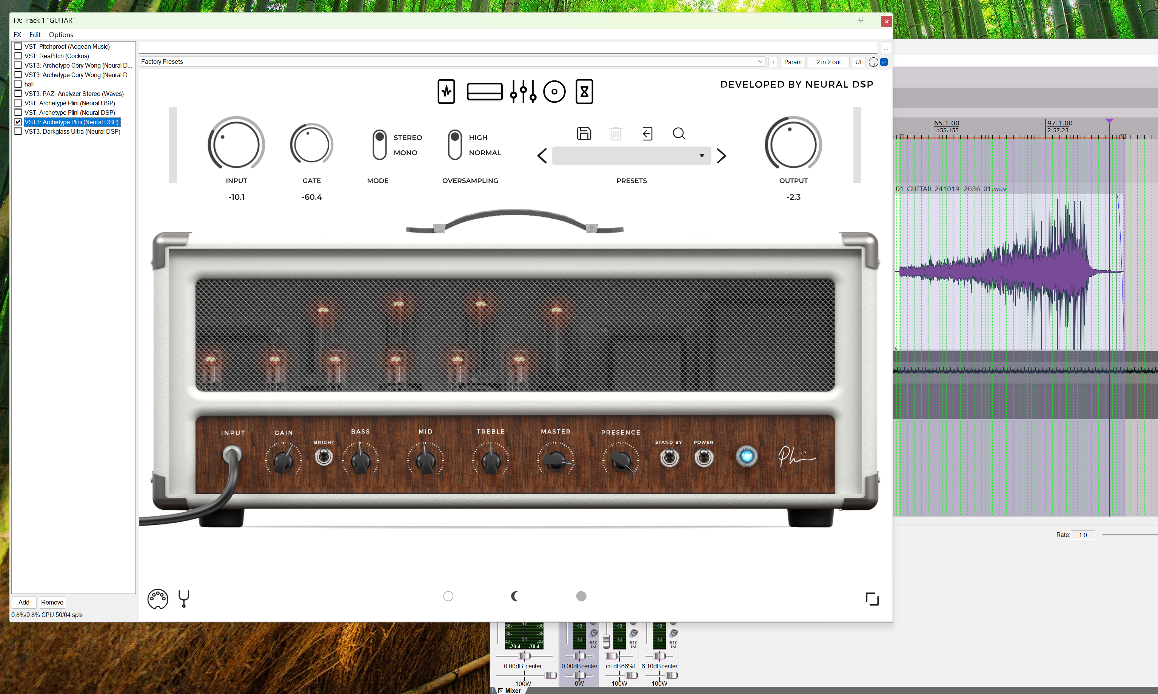
Task: Open the MIDI mappings connector icon
Action: click(x=157, y=598)
